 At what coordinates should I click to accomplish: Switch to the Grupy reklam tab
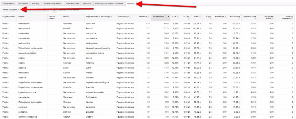click(9, 3)
